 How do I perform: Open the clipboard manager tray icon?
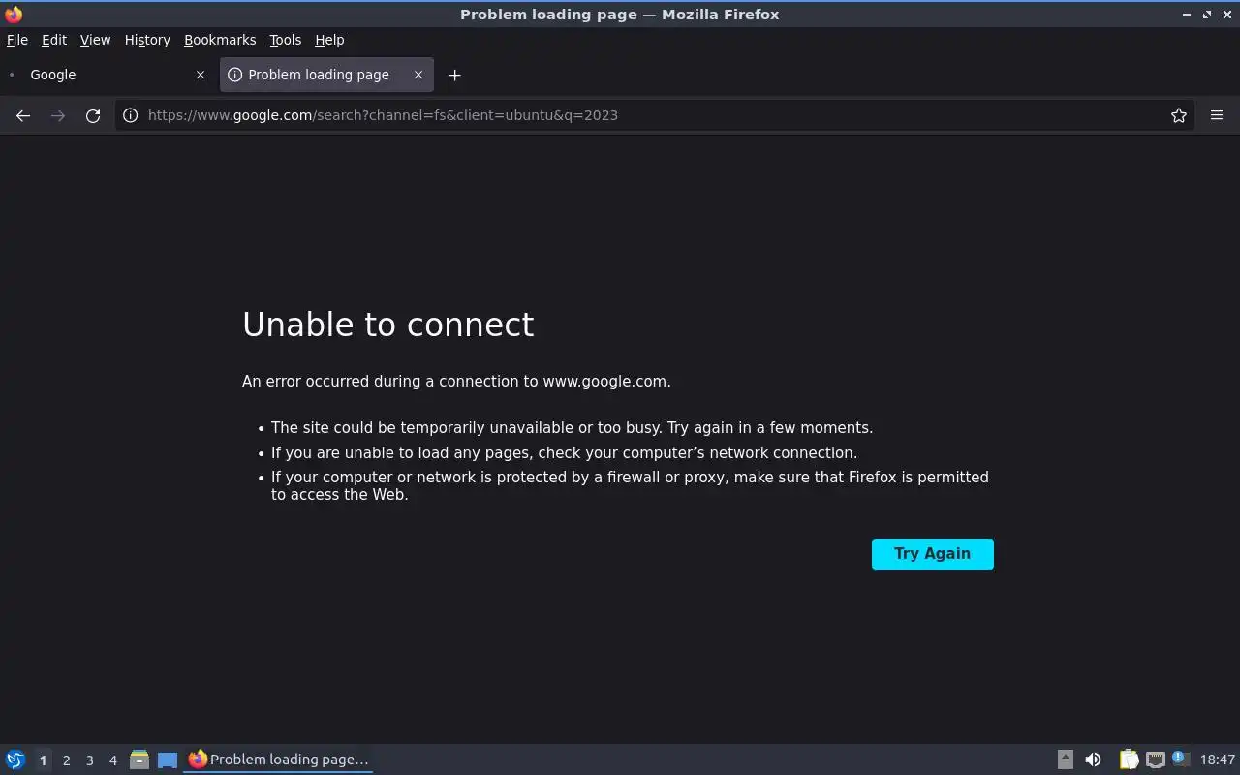click(x=1129, y=759)
